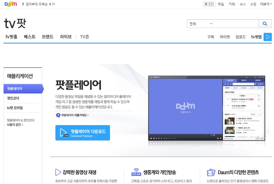Viewport: 274px width, 184px height.
Task: Click into the search text field
Action: pos(236,24)
